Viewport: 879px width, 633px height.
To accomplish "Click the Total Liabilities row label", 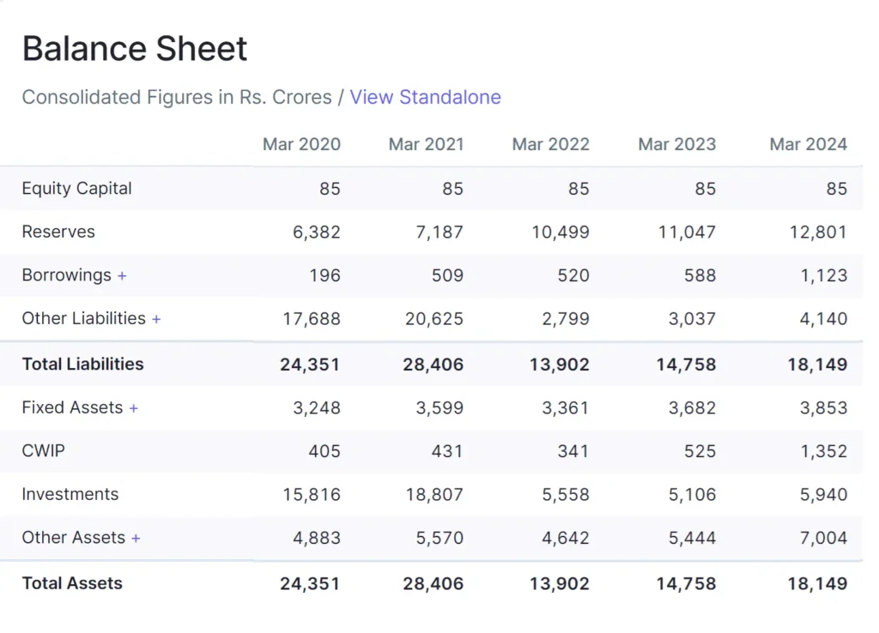I will tap(83, 364).
